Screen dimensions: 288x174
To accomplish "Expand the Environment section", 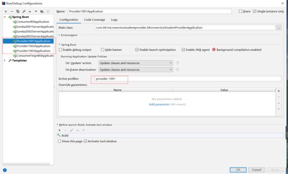I will [59, 35].
